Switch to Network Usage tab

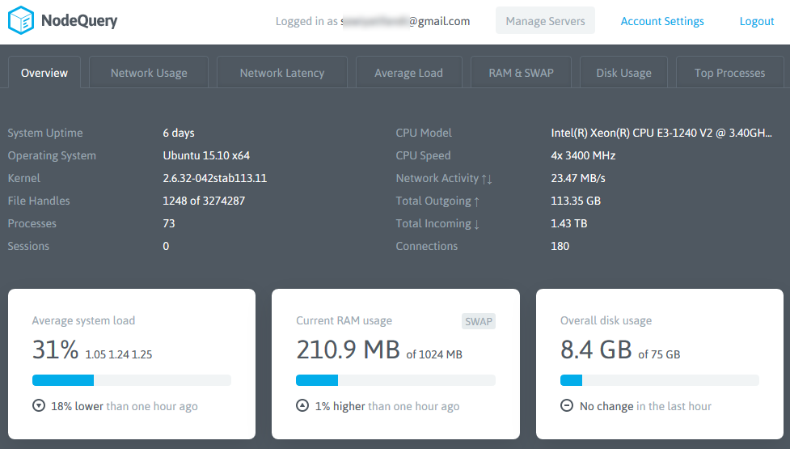(x=149, y=73)
